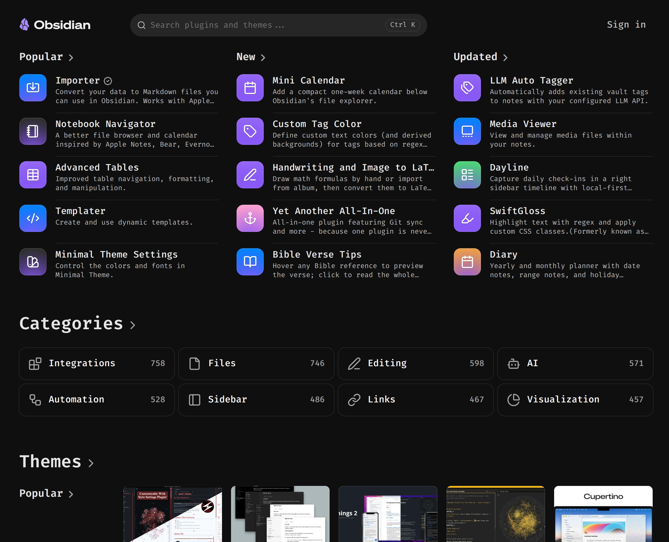The image size is (669, 542).
Task: Open the SwiftGloss highlighter icon
Action: pyautogui.click(x=467, y=218)
